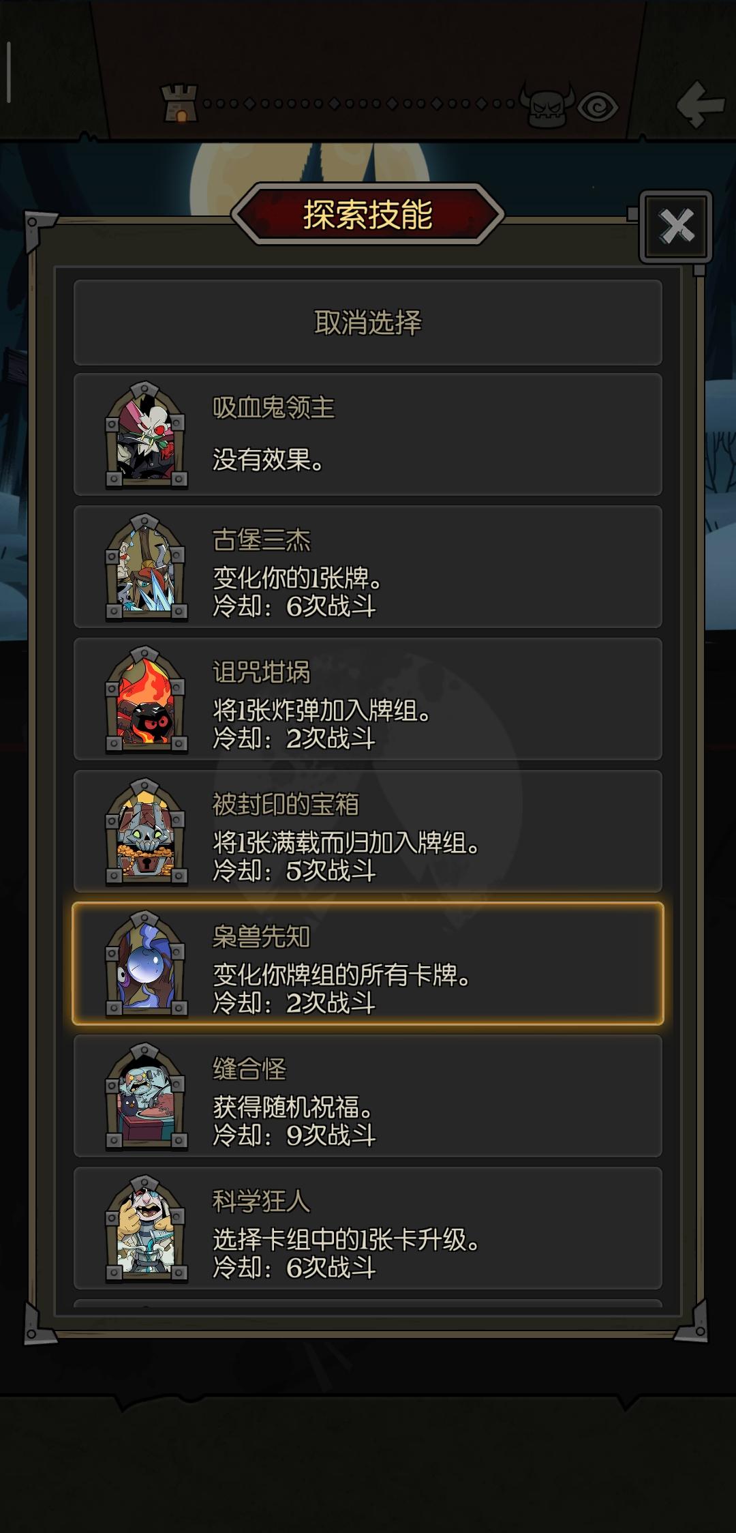Click the 枭兽先知 crystal orb icon

tap(146, 964)
